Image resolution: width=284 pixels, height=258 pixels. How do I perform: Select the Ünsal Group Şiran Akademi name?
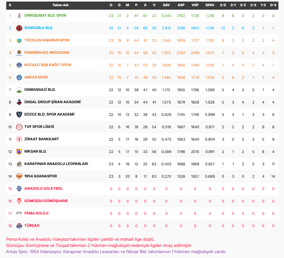52,102
